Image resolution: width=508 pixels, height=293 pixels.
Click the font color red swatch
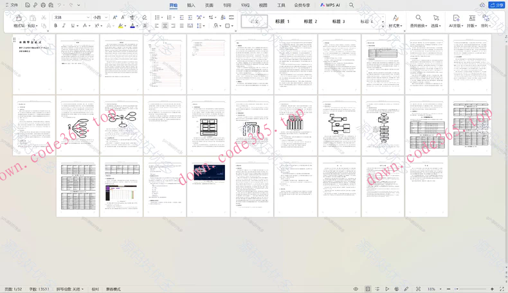(x=132, y=26)
